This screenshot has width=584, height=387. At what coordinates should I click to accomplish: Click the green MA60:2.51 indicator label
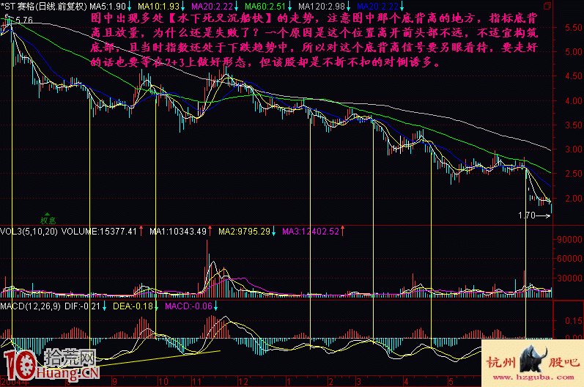click(265, 7)
